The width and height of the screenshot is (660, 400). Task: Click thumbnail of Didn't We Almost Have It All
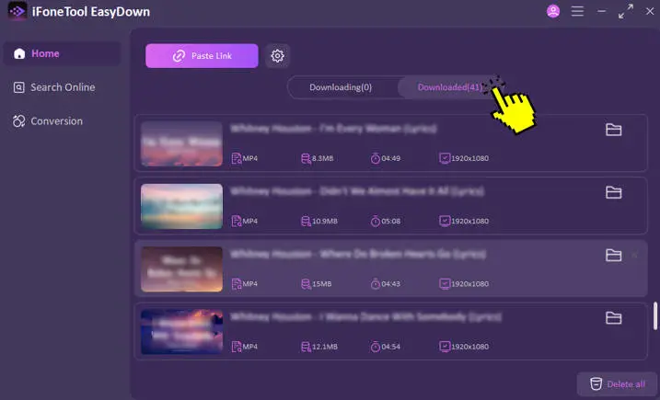pos(181,206)
